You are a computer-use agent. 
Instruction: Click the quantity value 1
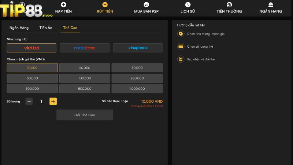pyautogui.click(x=41, y=102)
